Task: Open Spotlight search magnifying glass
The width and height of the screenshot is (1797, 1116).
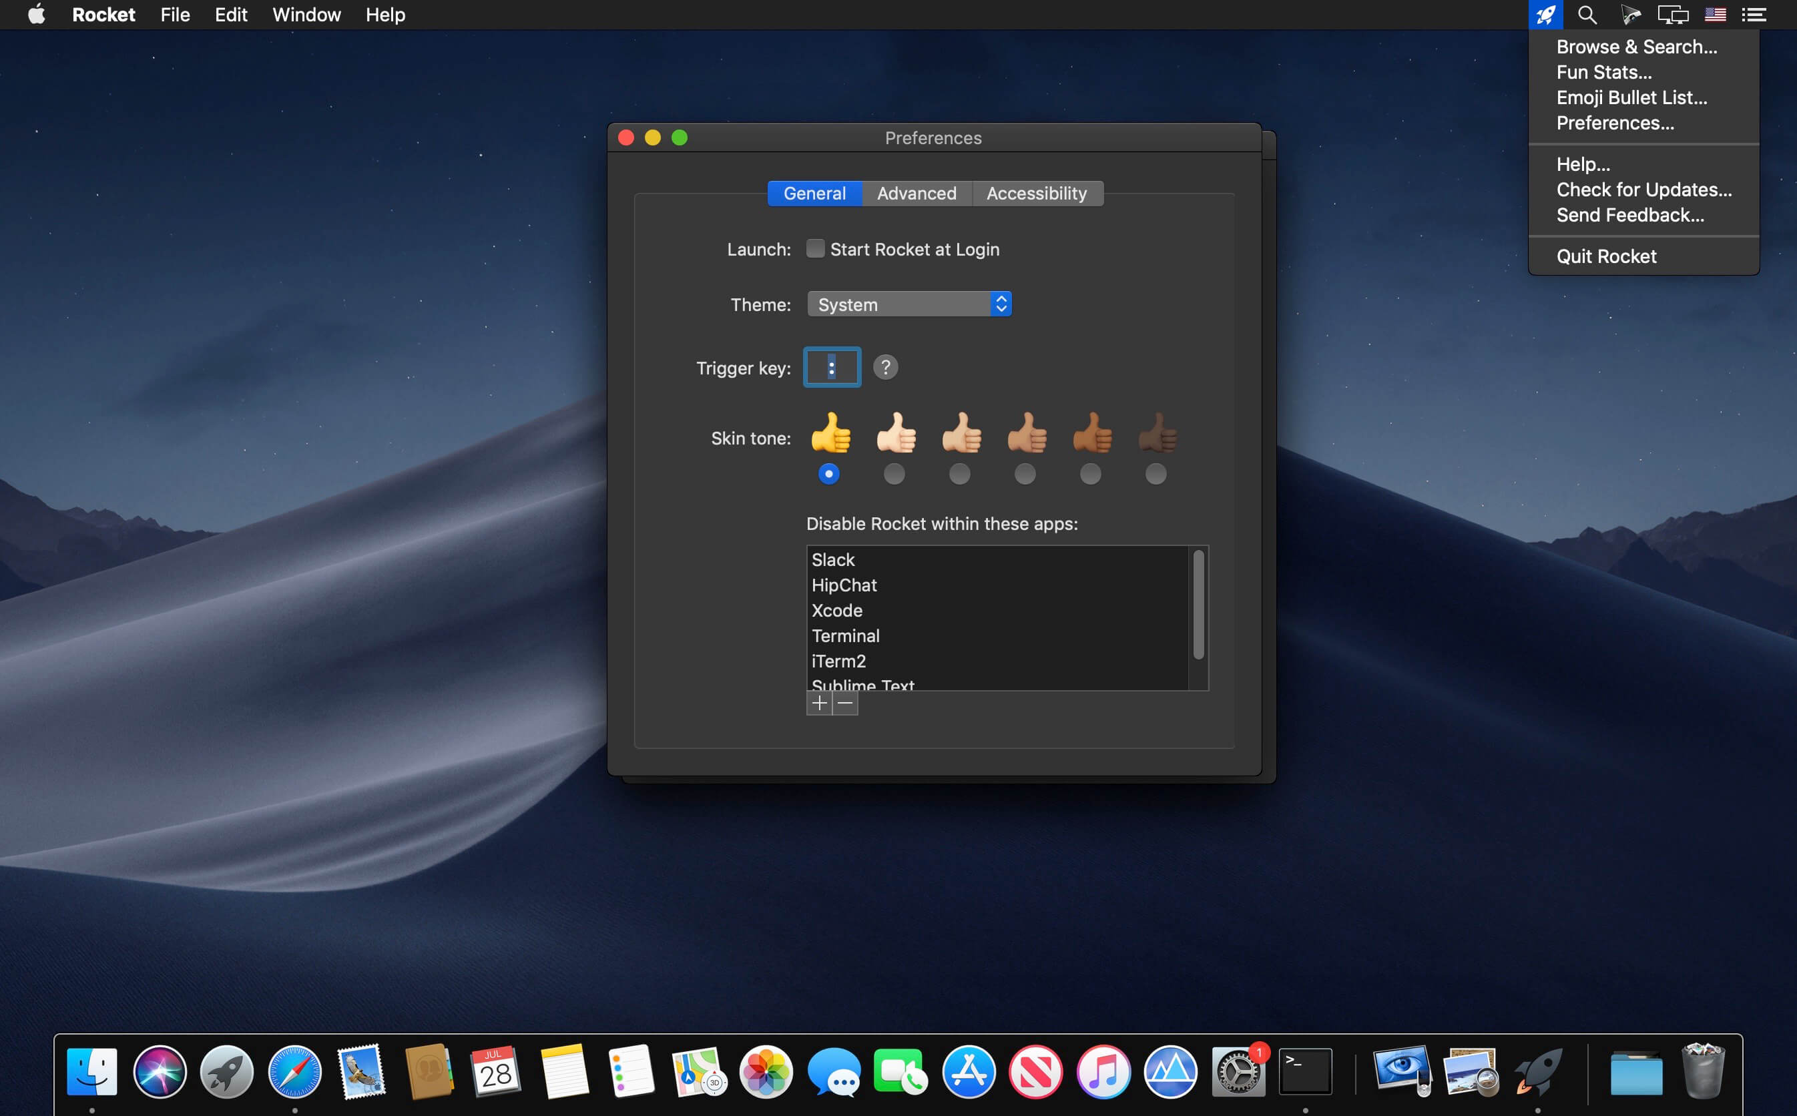Action: [x=1587, y=15]
